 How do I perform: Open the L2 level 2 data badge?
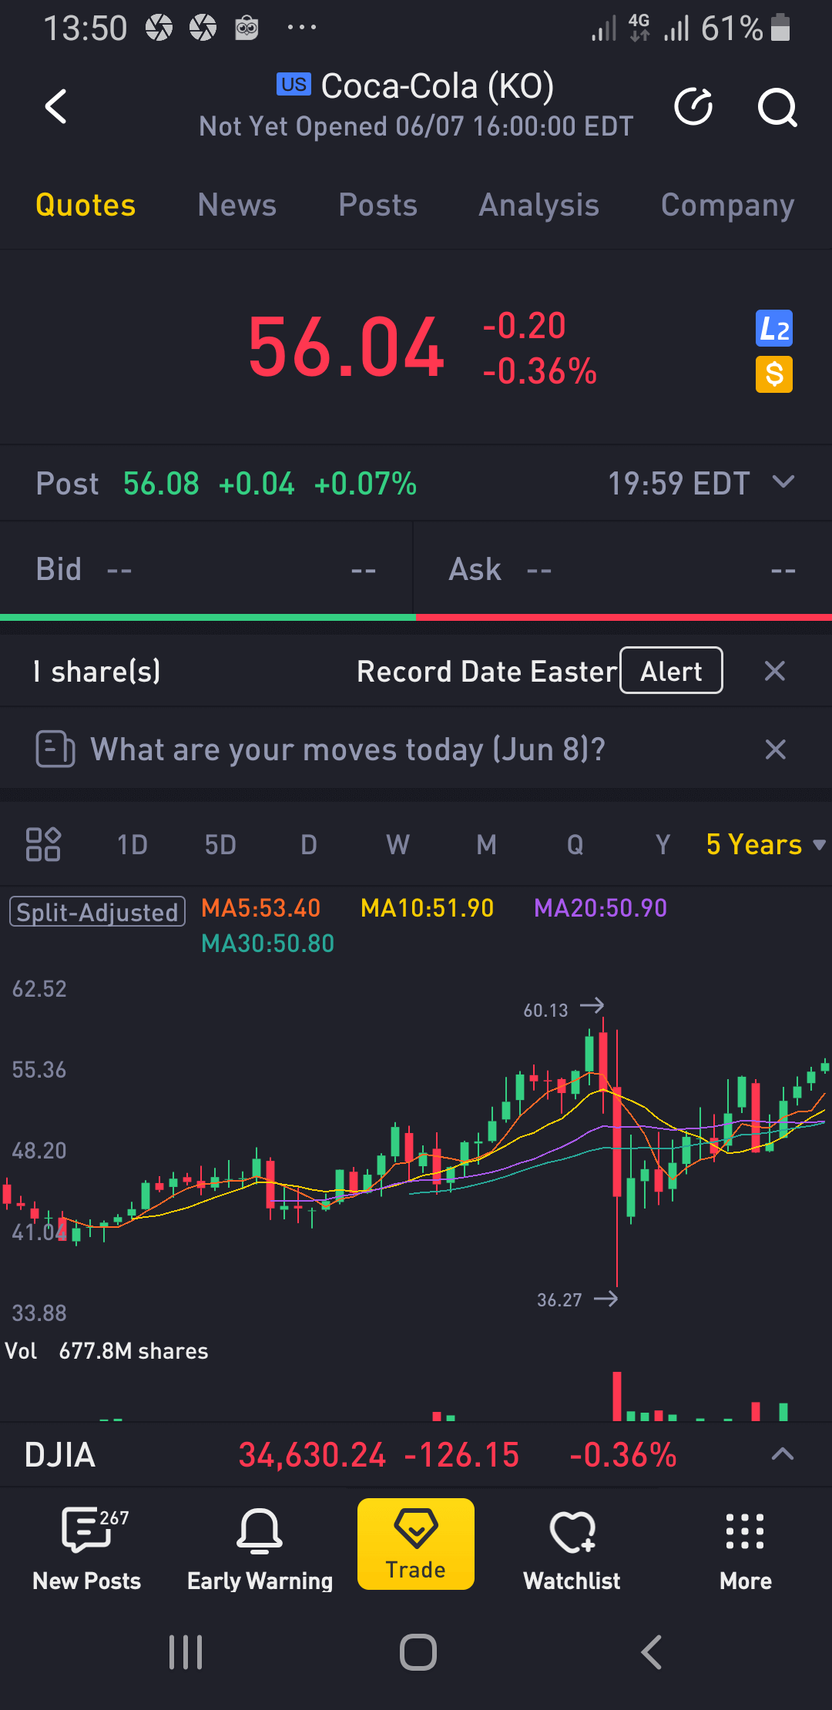pos(774,329)
